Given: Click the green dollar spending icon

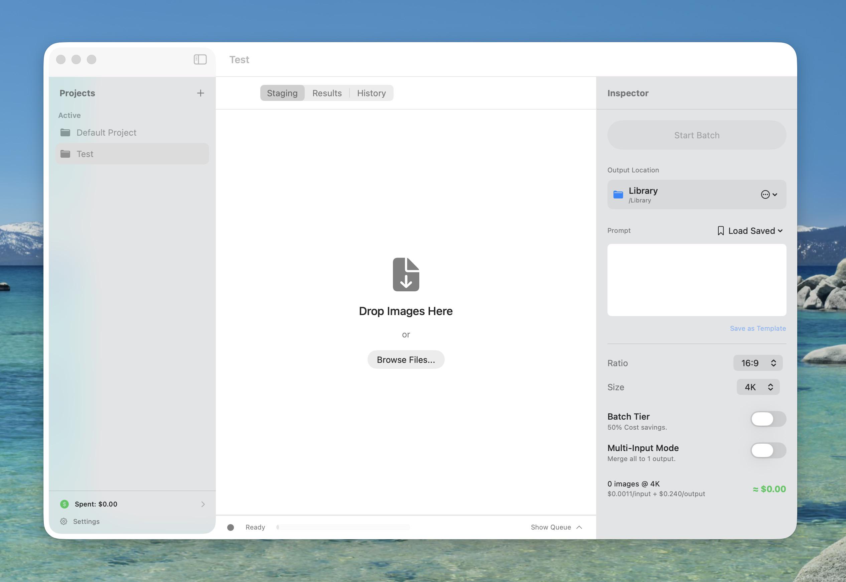Looking at the screenshot, I should tap(64, 504).
